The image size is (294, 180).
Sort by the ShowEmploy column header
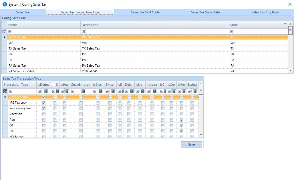coord(81,85)
